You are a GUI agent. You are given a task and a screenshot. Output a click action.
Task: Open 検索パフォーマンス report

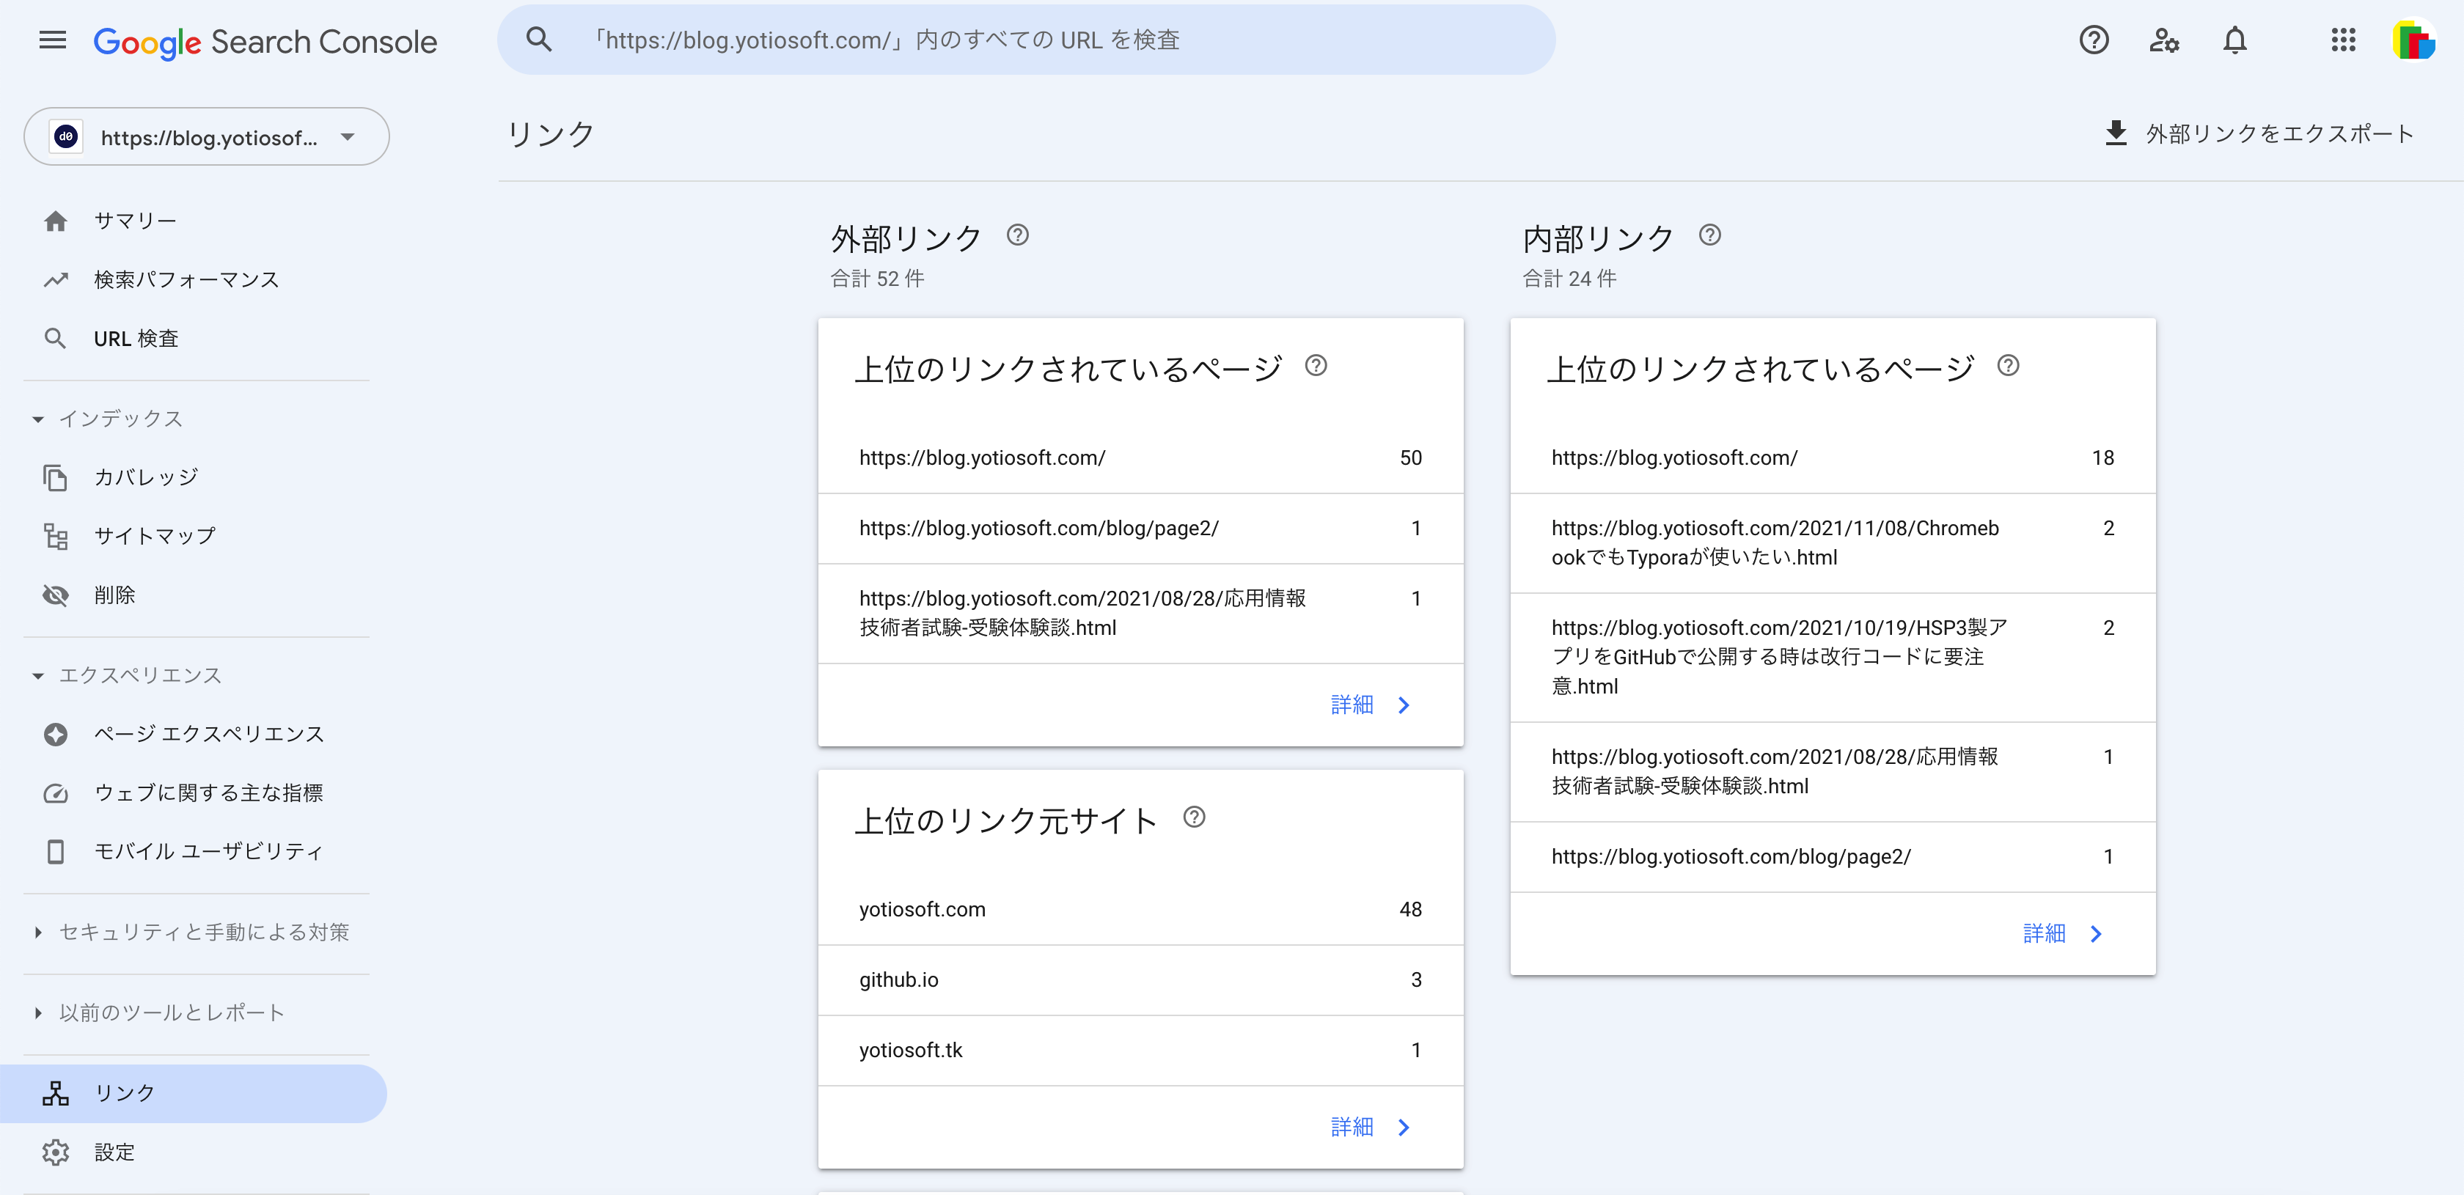pos(194,280)
